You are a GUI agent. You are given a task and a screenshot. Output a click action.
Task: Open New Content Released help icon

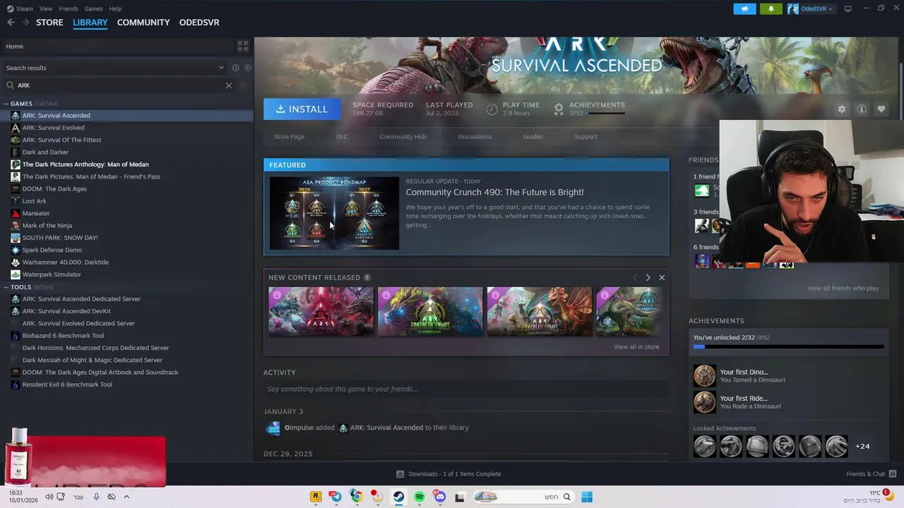click(x=367, y=278)
